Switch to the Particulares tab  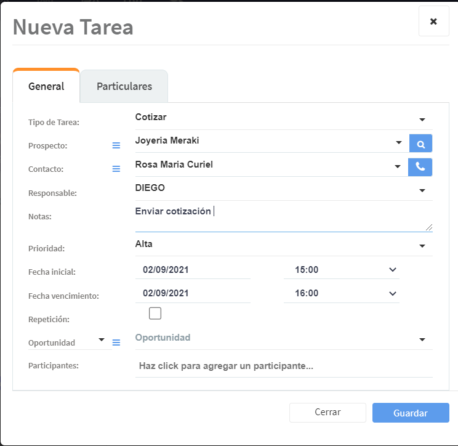[124, 86]
